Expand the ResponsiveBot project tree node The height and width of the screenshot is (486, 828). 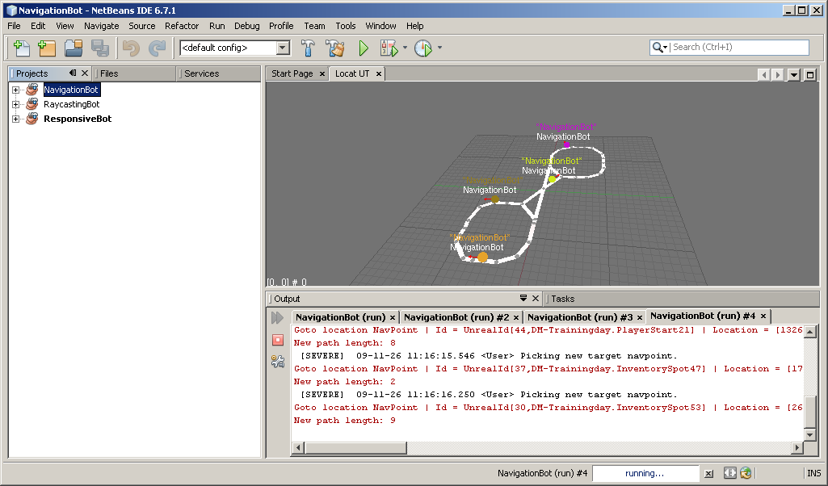click(16, 119)
